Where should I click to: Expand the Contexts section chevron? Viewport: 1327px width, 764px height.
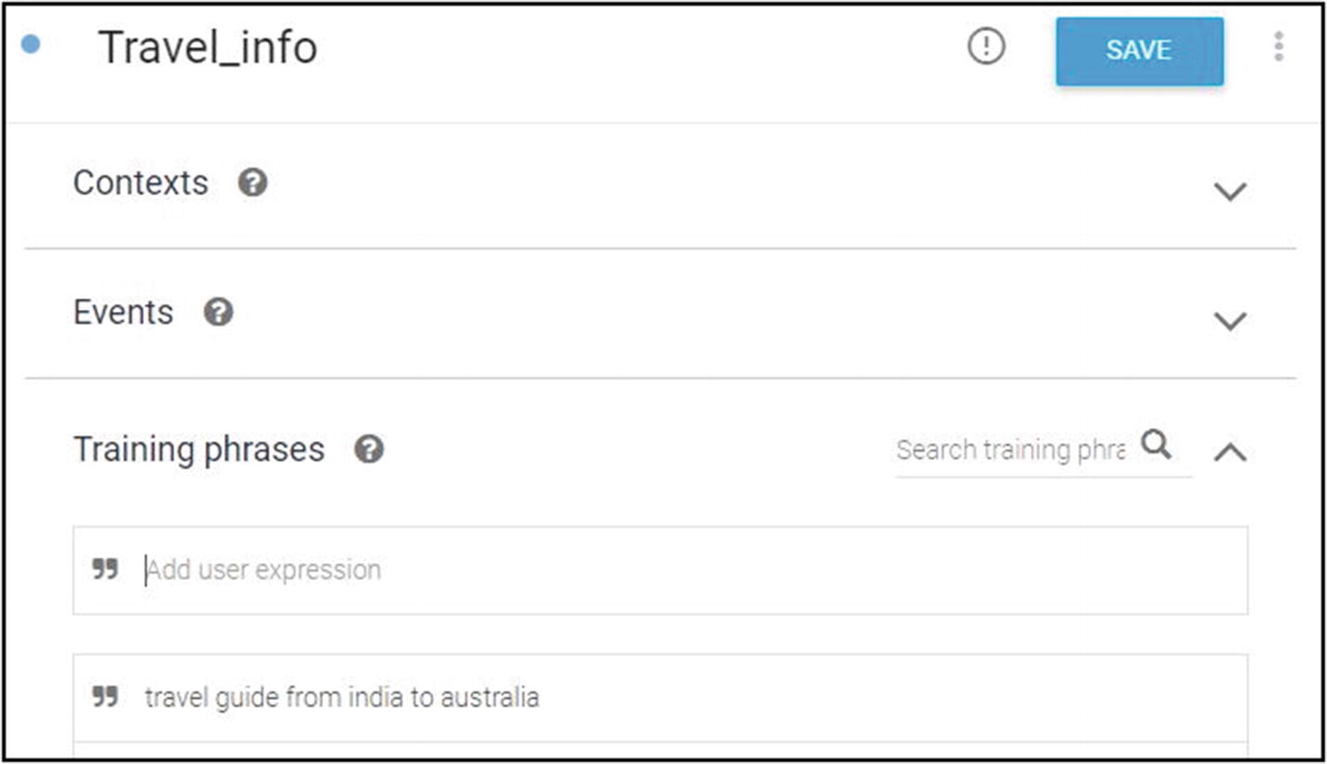pos(1230,192)
